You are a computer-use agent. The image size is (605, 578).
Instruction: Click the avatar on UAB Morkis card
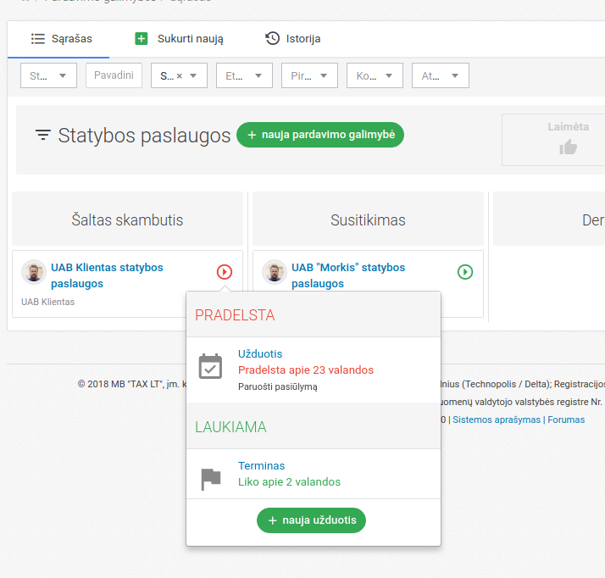[x=275, y=272]
